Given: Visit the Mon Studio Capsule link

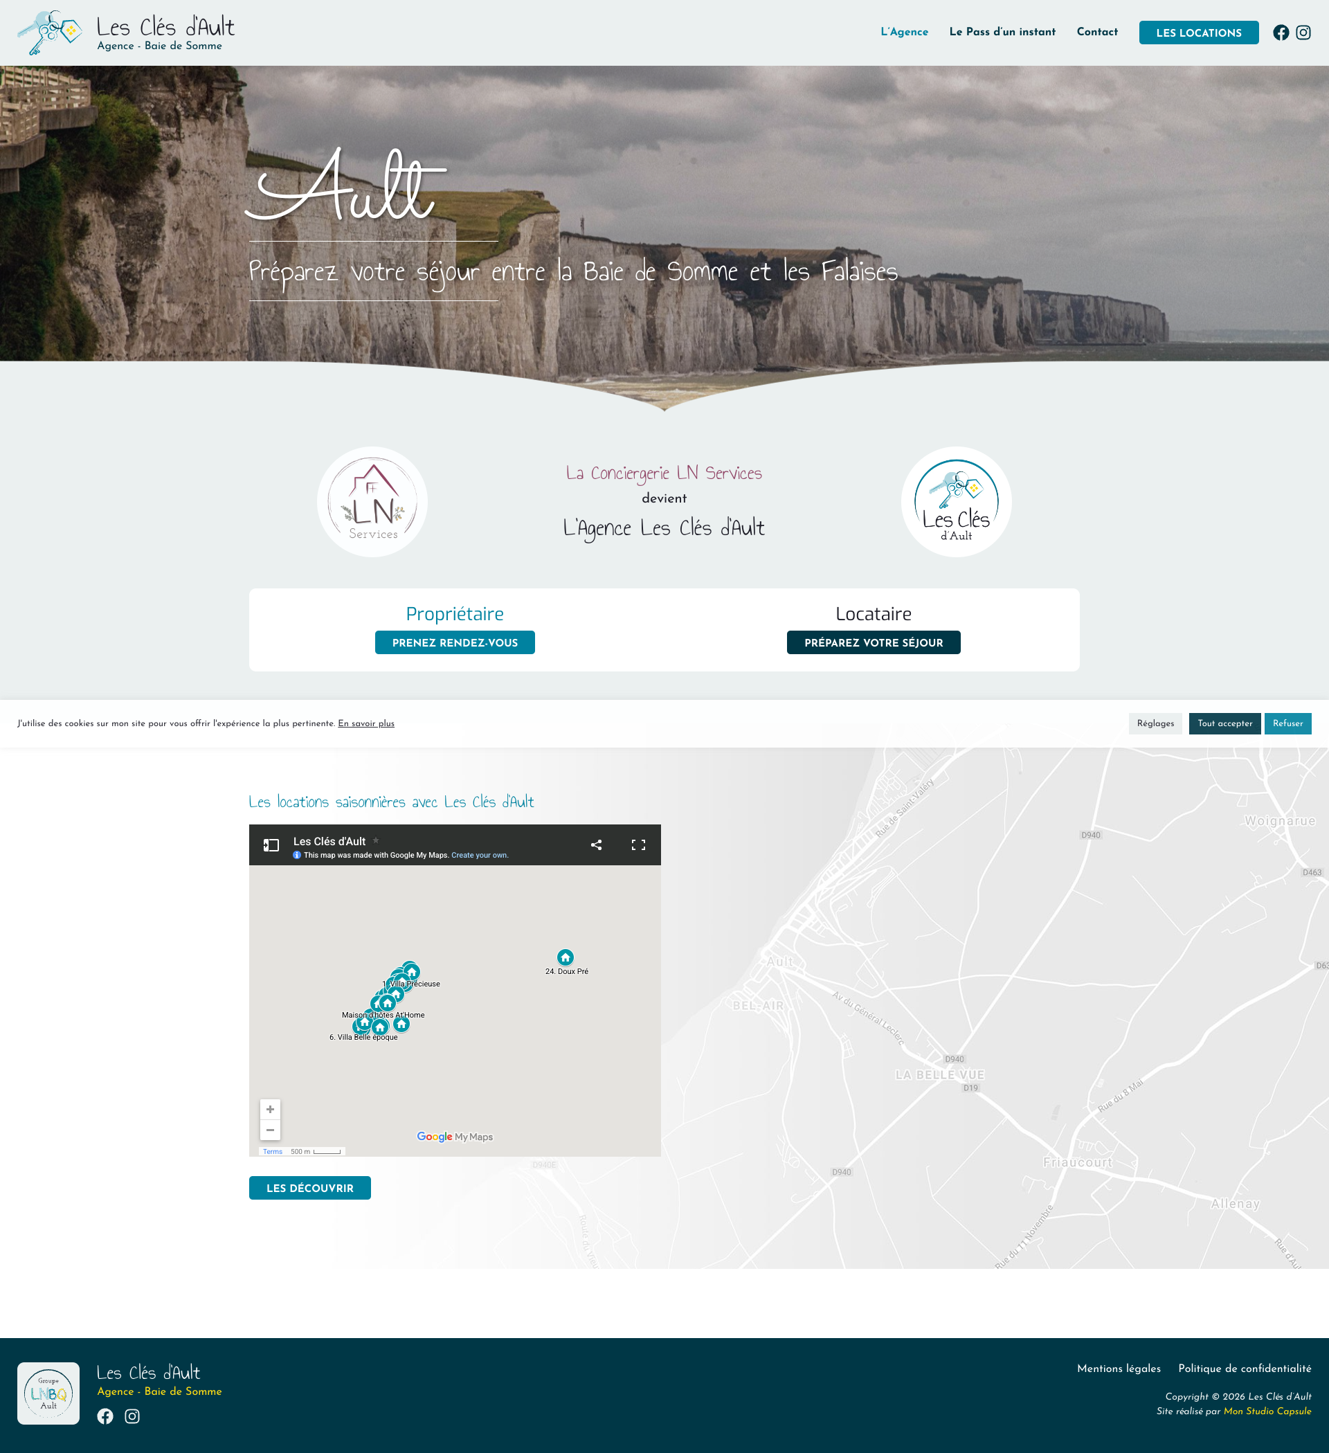Looking at the screenshot, I should 1267,1411.
